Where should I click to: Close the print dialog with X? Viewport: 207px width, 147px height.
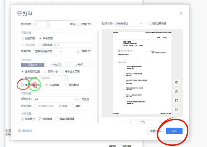pyautogui.click(x=181, y=13)
